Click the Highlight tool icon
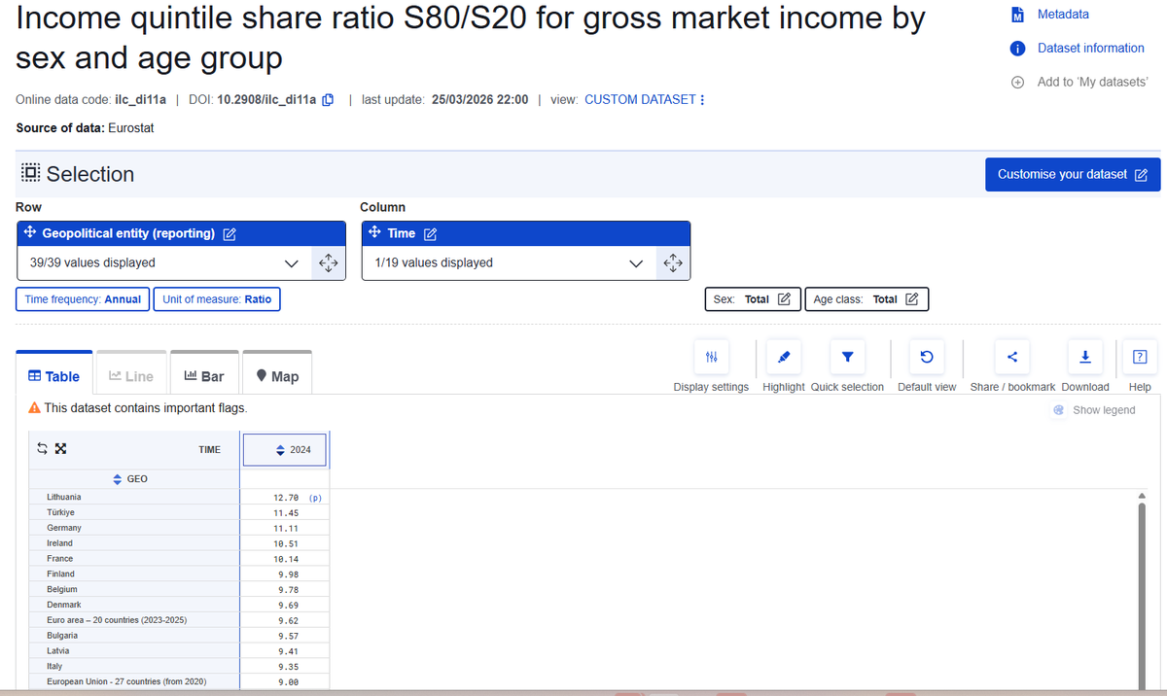Screen dimensions: 1167x696 (784, 358)
